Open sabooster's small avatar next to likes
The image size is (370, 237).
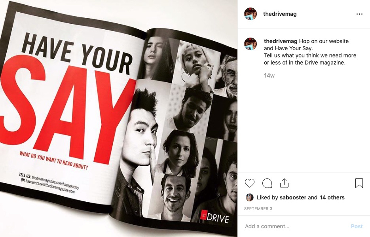[249, 197]
